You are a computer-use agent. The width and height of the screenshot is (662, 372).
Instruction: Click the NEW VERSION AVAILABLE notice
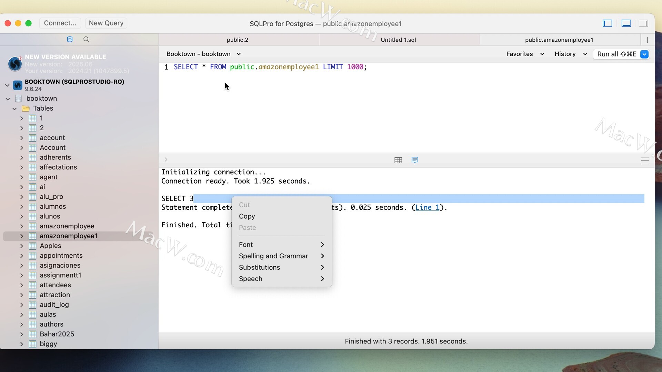click(x=66, y=57)
